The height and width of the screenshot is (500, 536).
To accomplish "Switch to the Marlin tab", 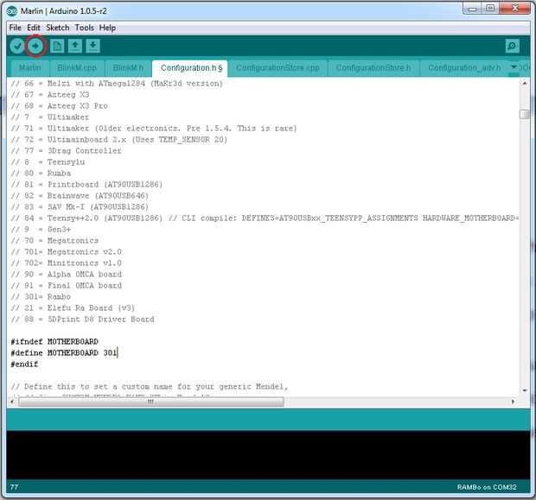I will tap(29, 68).
